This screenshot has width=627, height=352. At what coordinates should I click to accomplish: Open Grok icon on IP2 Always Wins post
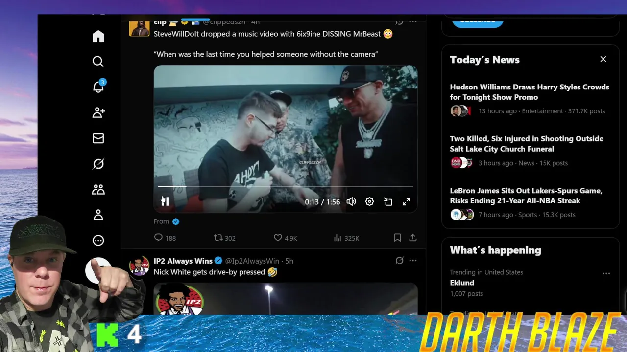(x=399, y=261)
